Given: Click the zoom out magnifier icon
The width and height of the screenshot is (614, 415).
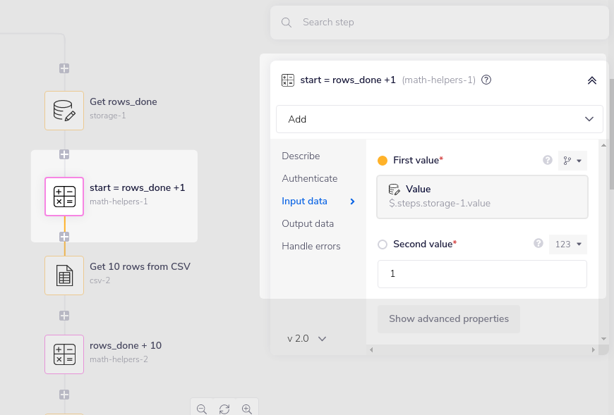Looking at the screenshot, I should pyautogui.click(x=202, y=409).
